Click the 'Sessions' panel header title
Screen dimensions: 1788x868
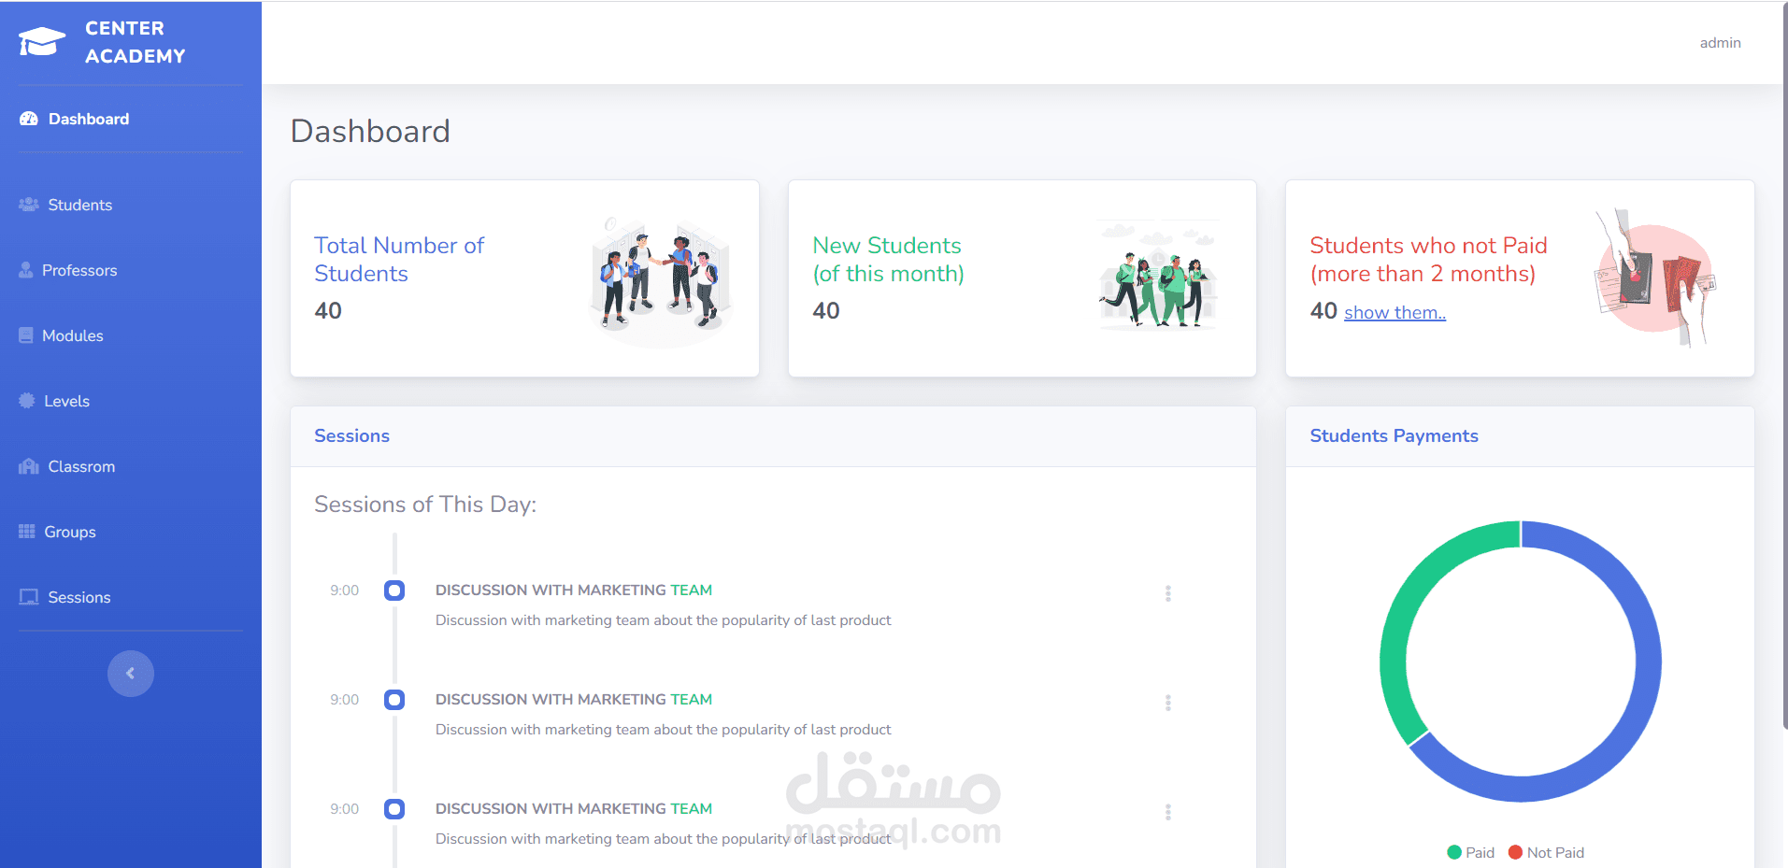pyautogui.click(x=351, y=436)
